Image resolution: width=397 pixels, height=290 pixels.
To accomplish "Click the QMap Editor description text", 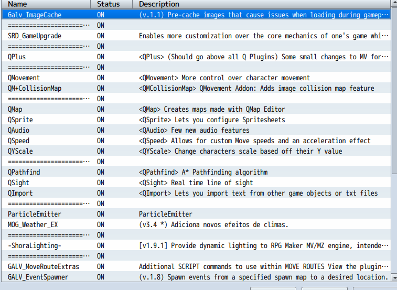I will [212, 110].
